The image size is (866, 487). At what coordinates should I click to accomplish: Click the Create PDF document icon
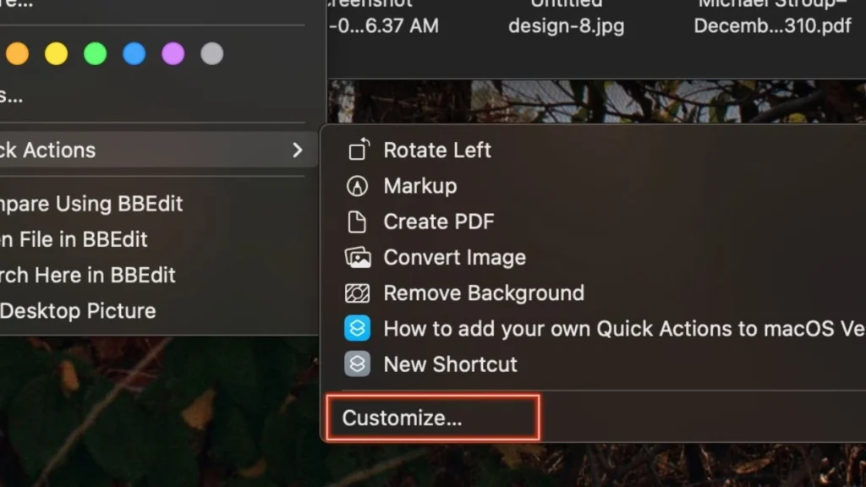coord(358,222)
